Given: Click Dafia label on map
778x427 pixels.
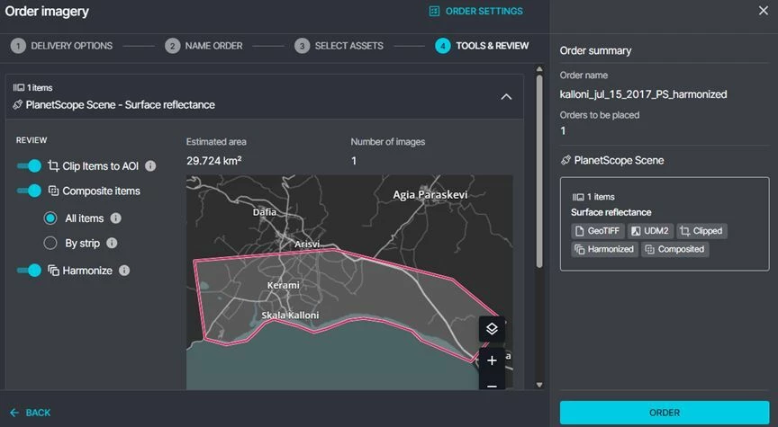Looking at the screenshot, I should pos(265,212).
